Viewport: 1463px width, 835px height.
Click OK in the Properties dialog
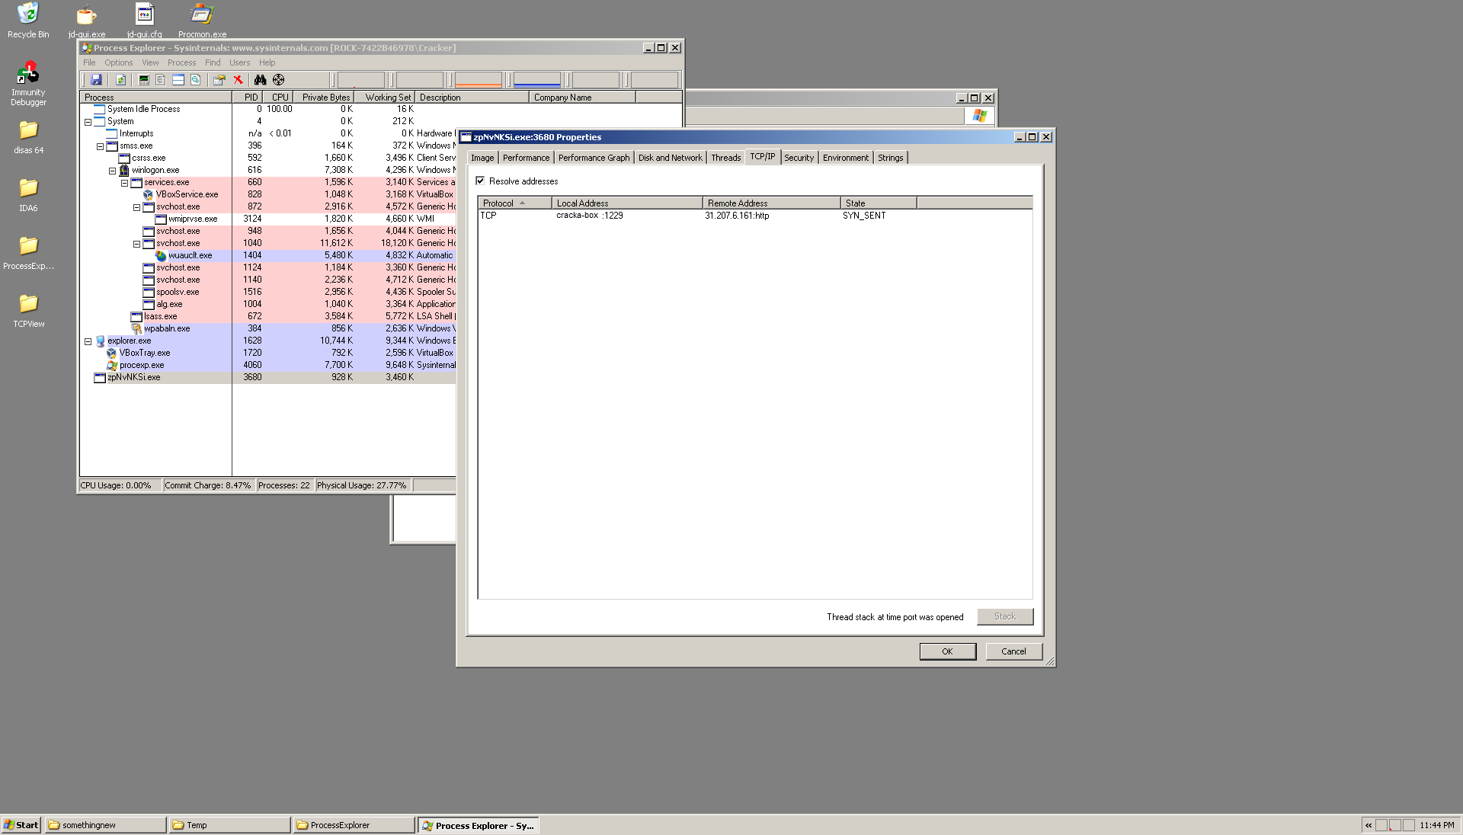pyautogui.click(x=947, y=651)
